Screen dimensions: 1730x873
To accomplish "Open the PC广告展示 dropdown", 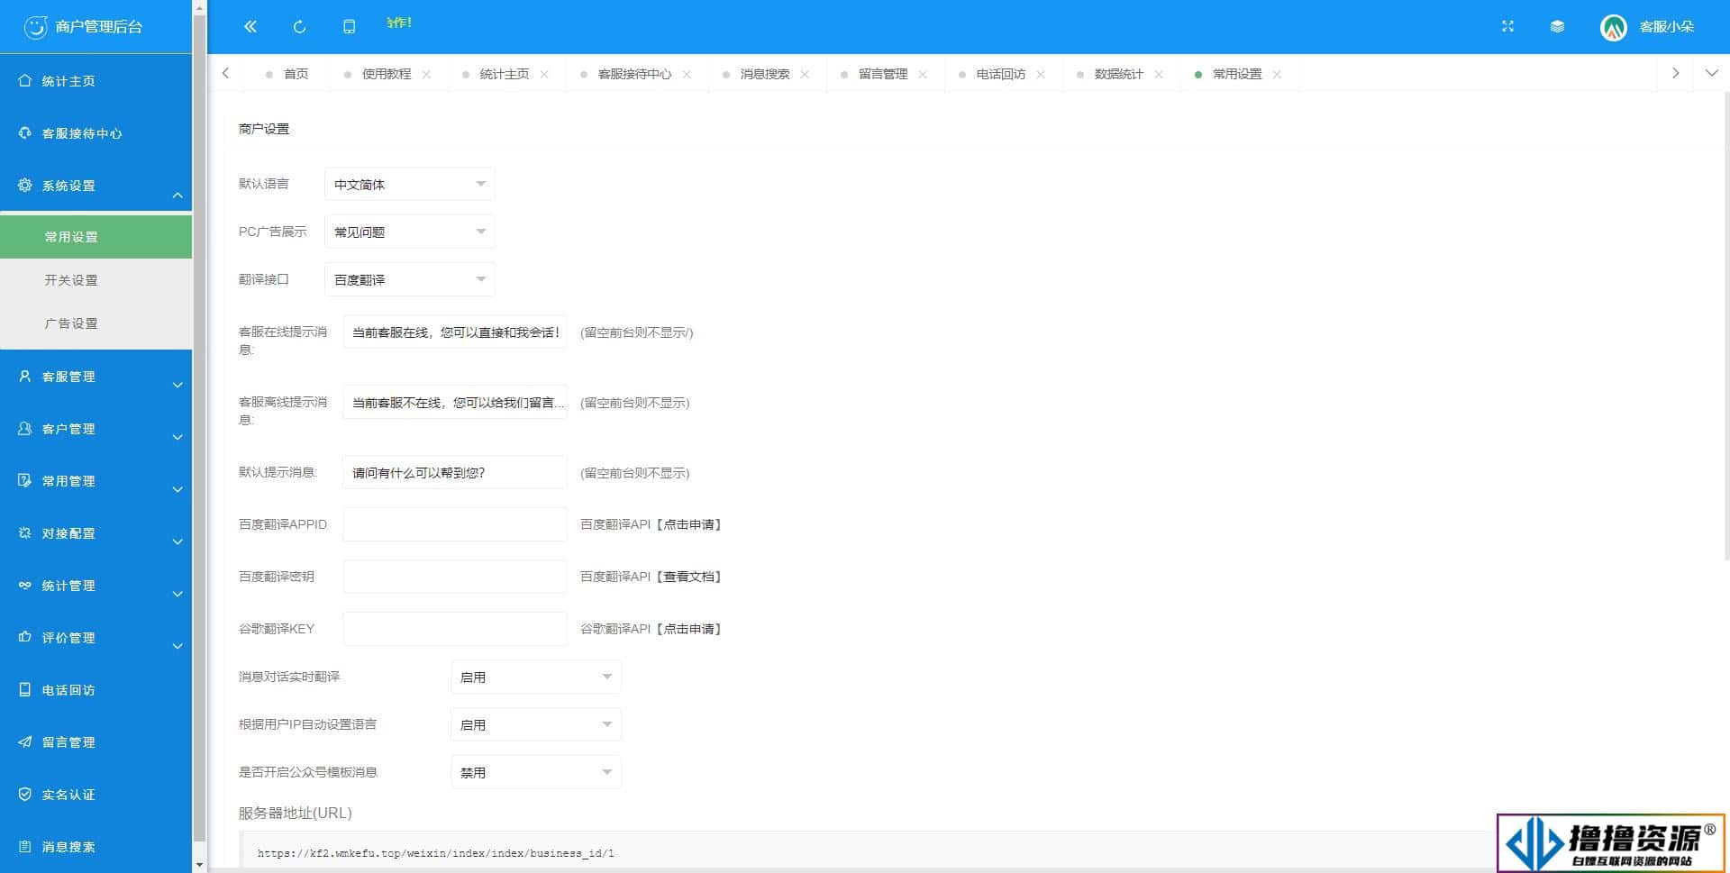I will tap(409, 232).
